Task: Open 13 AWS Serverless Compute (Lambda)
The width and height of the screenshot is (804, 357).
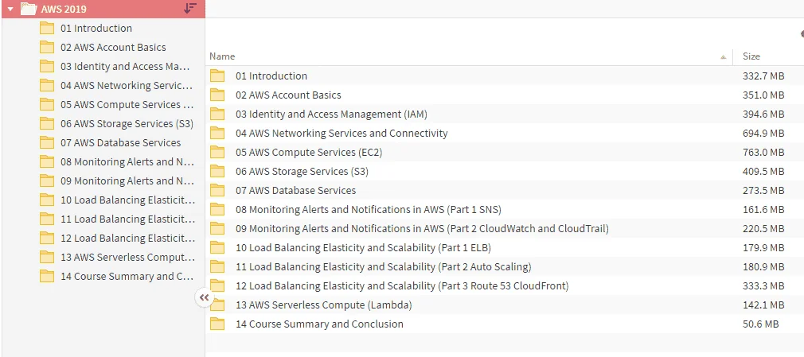Action: pyautogui.click(x=323, y=305)
